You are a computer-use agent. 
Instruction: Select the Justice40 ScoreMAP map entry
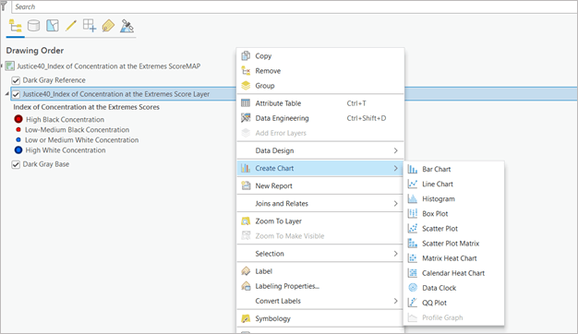click(108, 66)
